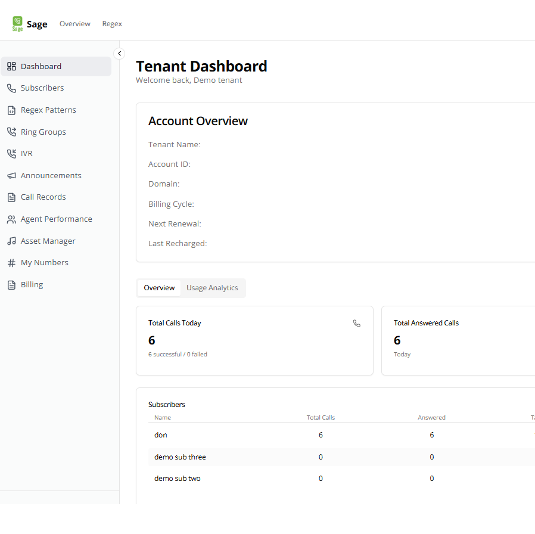Collapse the sidebar using chevron button

click(x=119, y=54)
